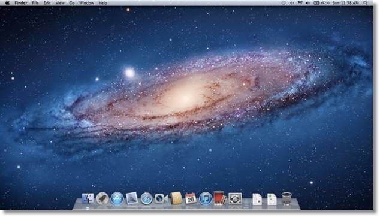Open FaceTime camera icon in Dock
The height and width of the screenshot is (217, 380).
pos(161,198)
